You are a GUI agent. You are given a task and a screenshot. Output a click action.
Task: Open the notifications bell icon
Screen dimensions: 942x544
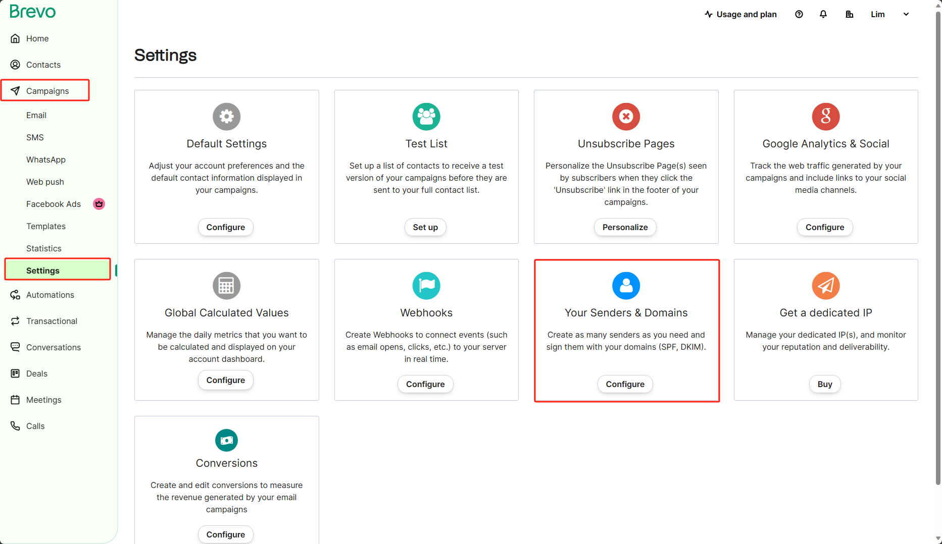coord(823,14)
